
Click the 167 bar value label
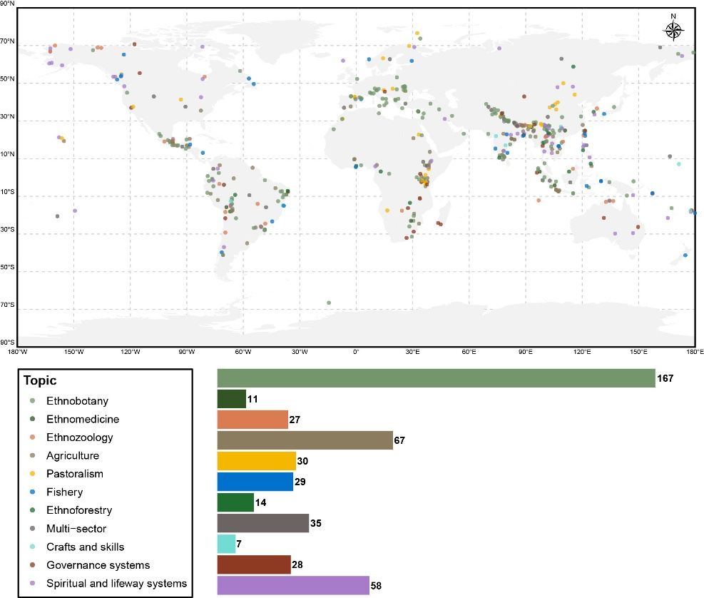[x=666, y=378]
